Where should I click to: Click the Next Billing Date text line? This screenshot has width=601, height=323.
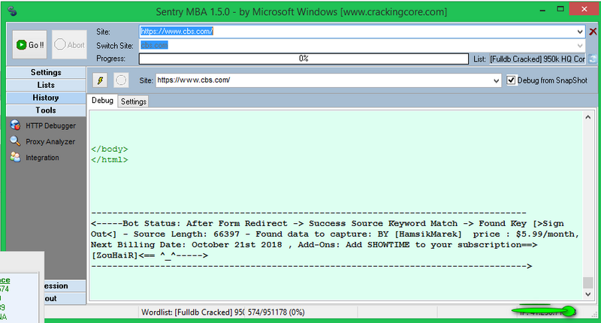pyautogui.click(x=314, y=245)
